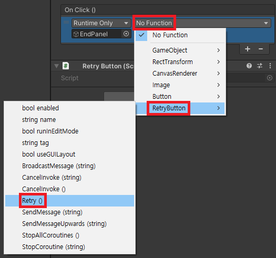Choose BroadcastMessage (string) function

69,166
